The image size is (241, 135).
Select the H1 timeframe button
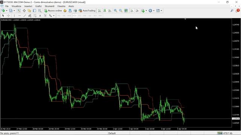tap(79, 16)
